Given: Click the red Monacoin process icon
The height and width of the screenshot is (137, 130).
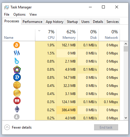Looking at the screenshot, I should tap(17, 101).
